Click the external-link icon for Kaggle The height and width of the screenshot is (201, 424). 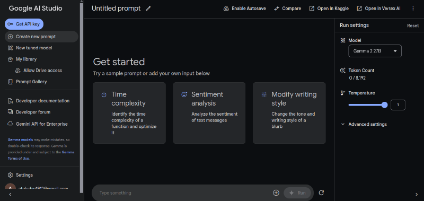point(312,8)
